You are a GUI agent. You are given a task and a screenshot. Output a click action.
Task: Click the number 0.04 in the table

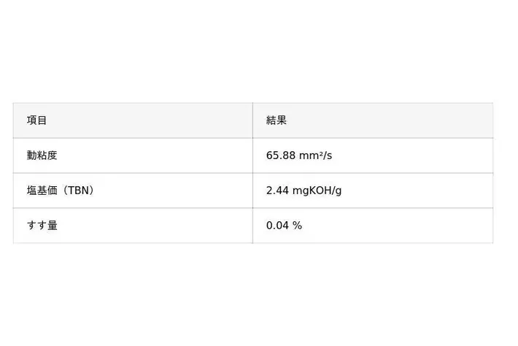click(278, 226)
